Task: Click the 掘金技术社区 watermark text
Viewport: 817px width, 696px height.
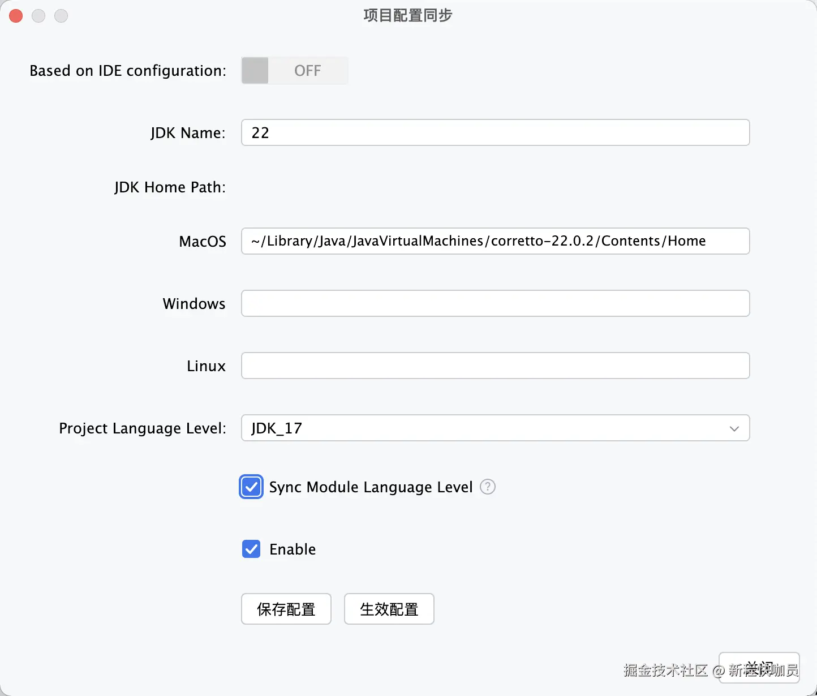Action: (666, 671)
